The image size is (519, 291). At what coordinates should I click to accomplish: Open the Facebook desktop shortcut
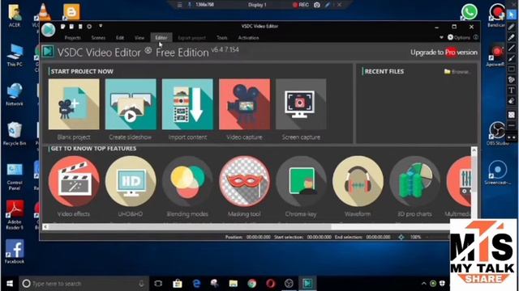(15, 251)
